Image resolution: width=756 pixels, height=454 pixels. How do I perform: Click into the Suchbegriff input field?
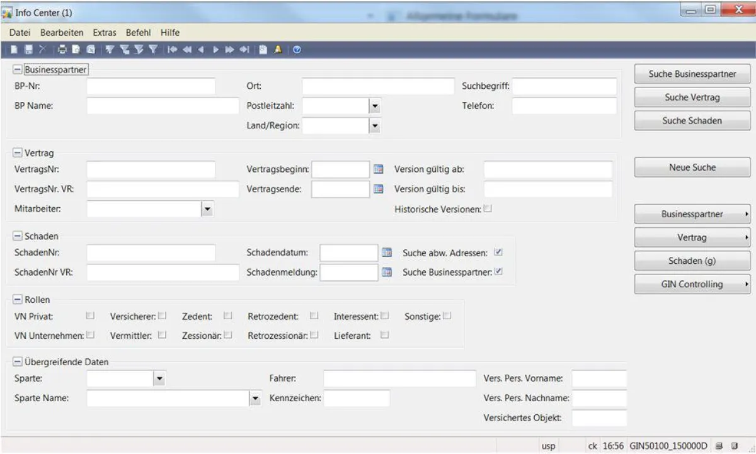tap(564, 86)
